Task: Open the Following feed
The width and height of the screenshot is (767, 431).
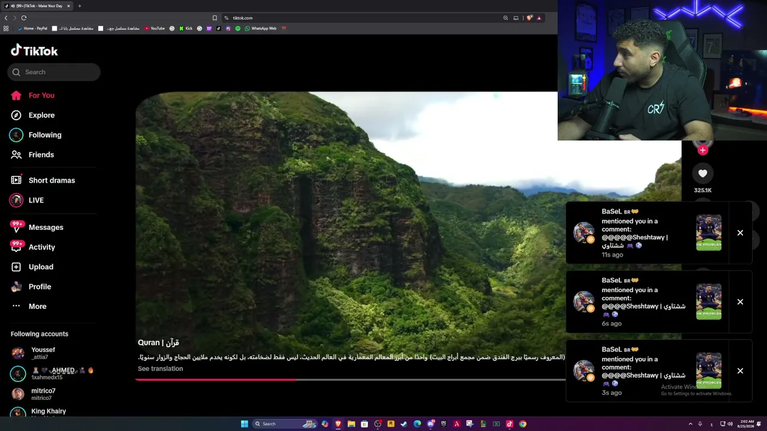Action: tap(36, 135)
